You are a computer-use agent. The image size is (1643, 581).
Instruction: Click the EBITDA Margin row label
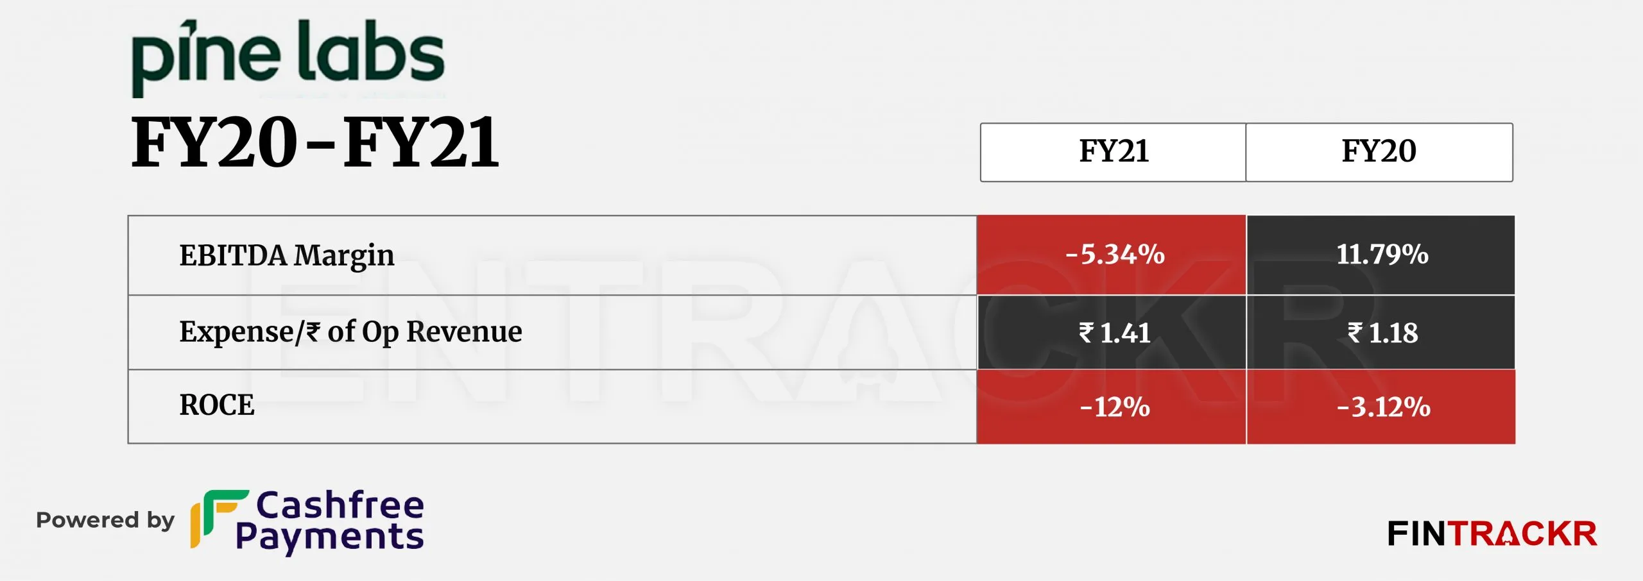286,256
